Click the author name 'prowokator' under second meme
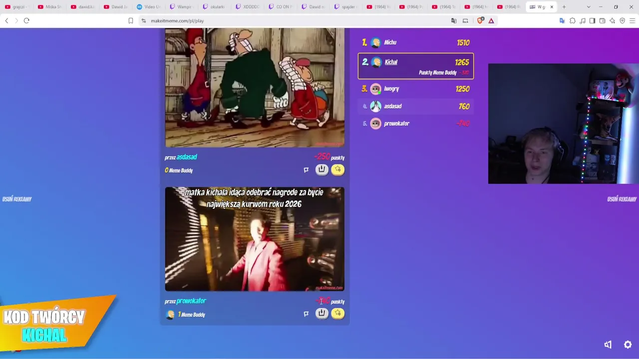Screen dimensions: 639x359 191,301
